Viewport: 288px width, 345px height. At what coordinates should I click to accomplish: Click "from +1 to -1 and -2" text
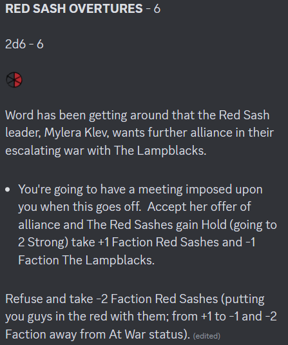coord(224,317)
